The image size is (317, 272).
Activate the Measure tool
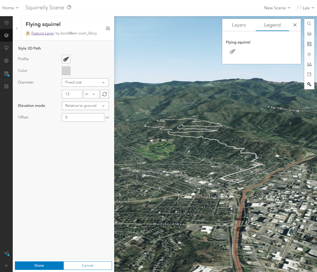click(x=309, y=64)
